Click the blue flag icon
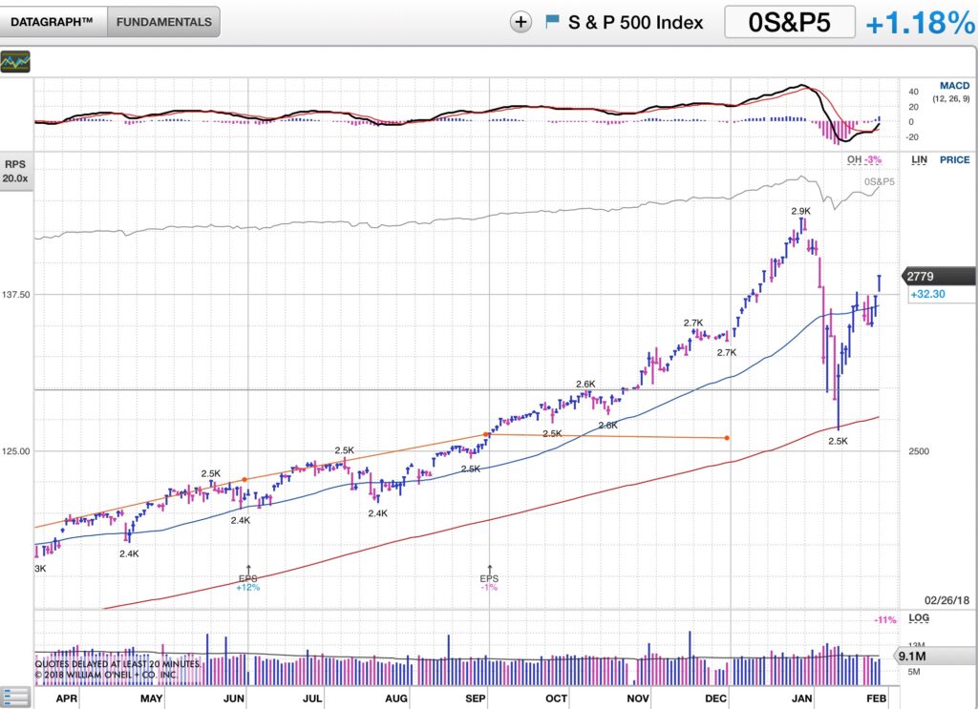This screenshot has height=709, width=978. (552, 22)
